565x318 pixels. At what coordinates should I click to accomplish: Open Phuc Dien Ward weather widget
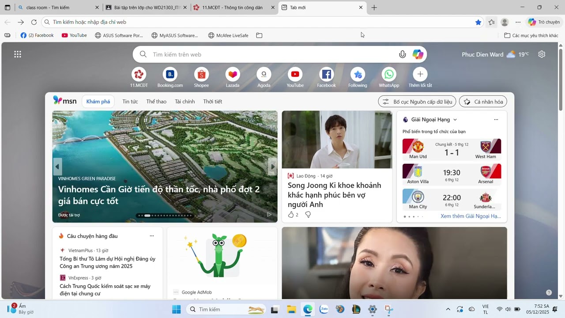point(495,54)
